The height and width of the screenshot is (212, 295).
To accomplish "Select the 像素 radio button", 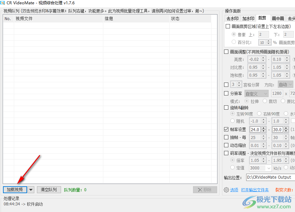I will (234, 34).
